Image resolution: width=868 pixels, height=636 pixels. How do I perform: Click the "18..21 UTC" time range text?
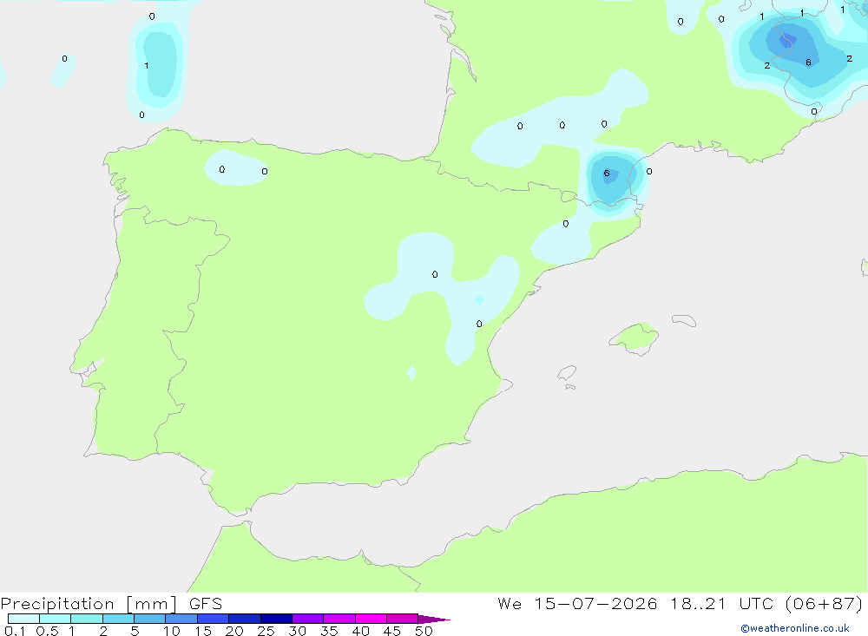pos(722,604)
